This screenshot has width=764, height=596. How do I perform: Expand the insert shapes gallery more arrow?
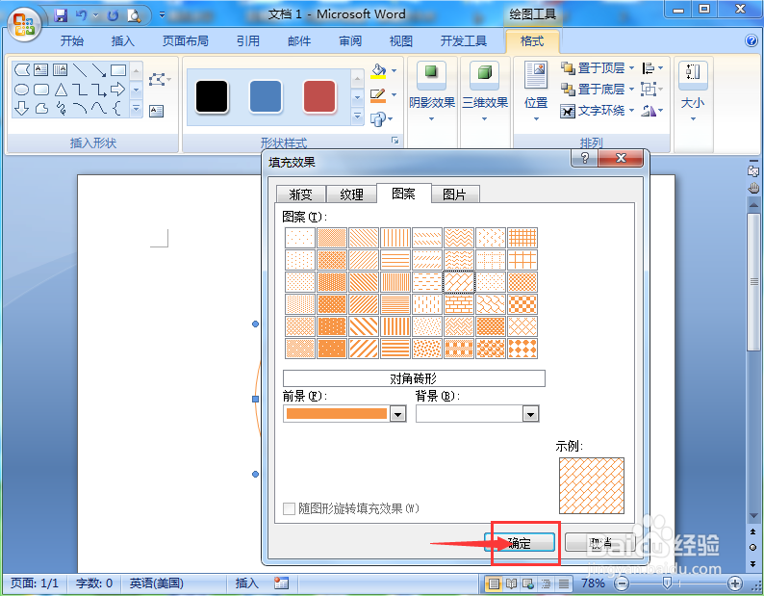click(137, 108)
